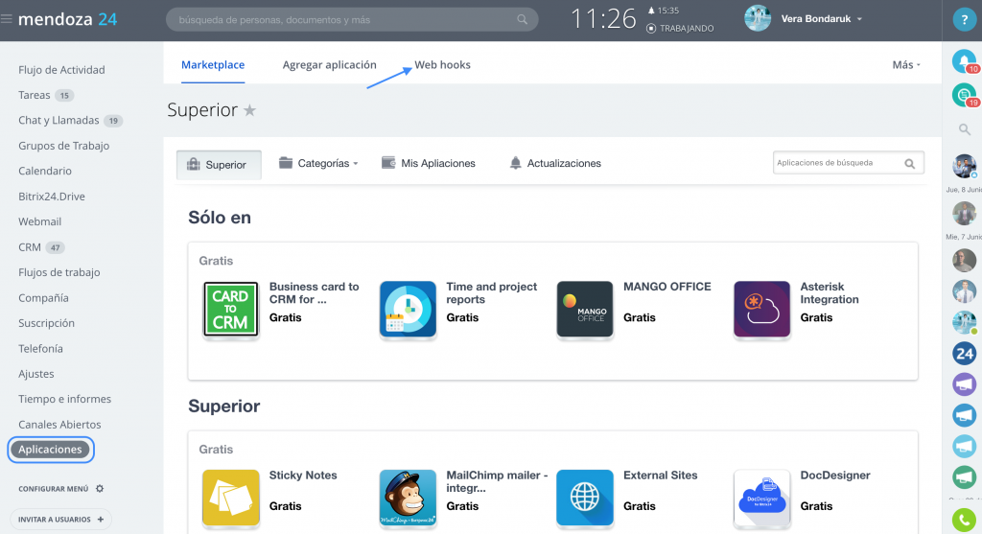Open CRM in sidebar

(30, 247)
